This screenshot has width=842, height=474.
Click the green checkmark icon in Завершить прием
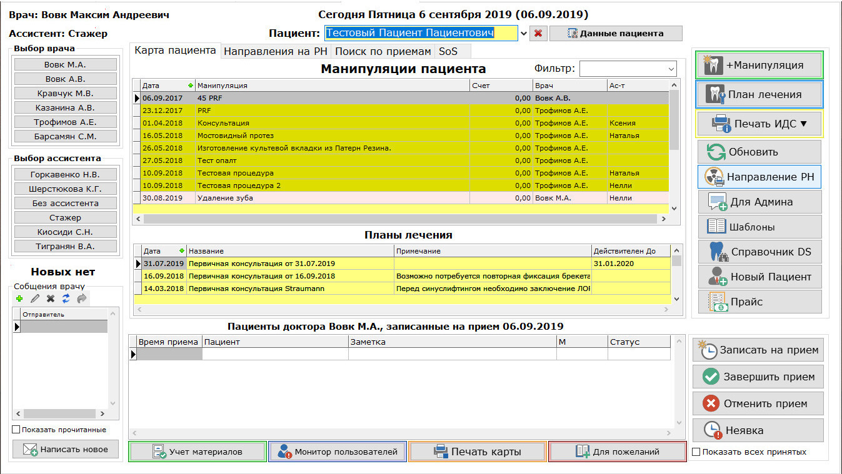click(711, 377)
